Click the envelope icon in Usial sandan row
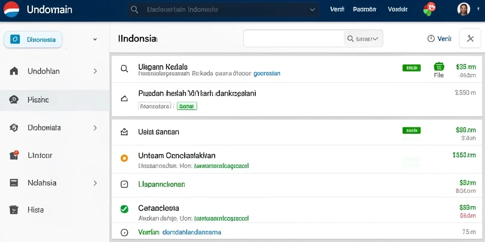The width and height of the screenshot is (485, 242). coord(124,132)
